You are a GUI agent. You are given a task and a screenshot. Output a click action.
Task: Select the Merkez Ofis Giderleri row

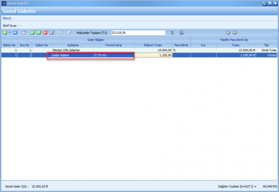coord(73,50)
